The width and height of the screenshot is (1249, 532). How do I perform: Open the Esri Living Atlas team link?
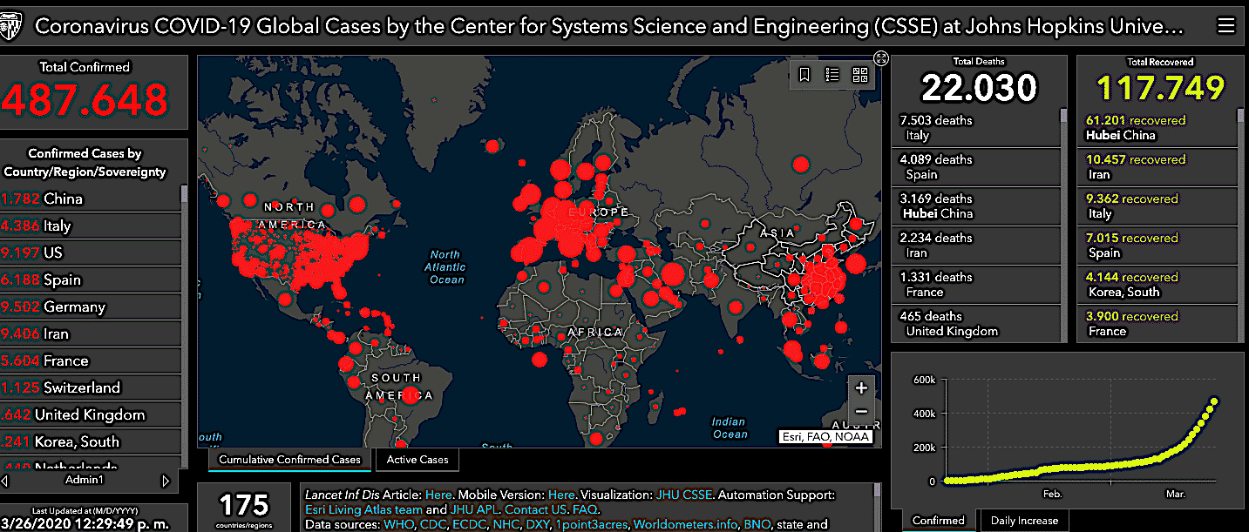(363, 509)
